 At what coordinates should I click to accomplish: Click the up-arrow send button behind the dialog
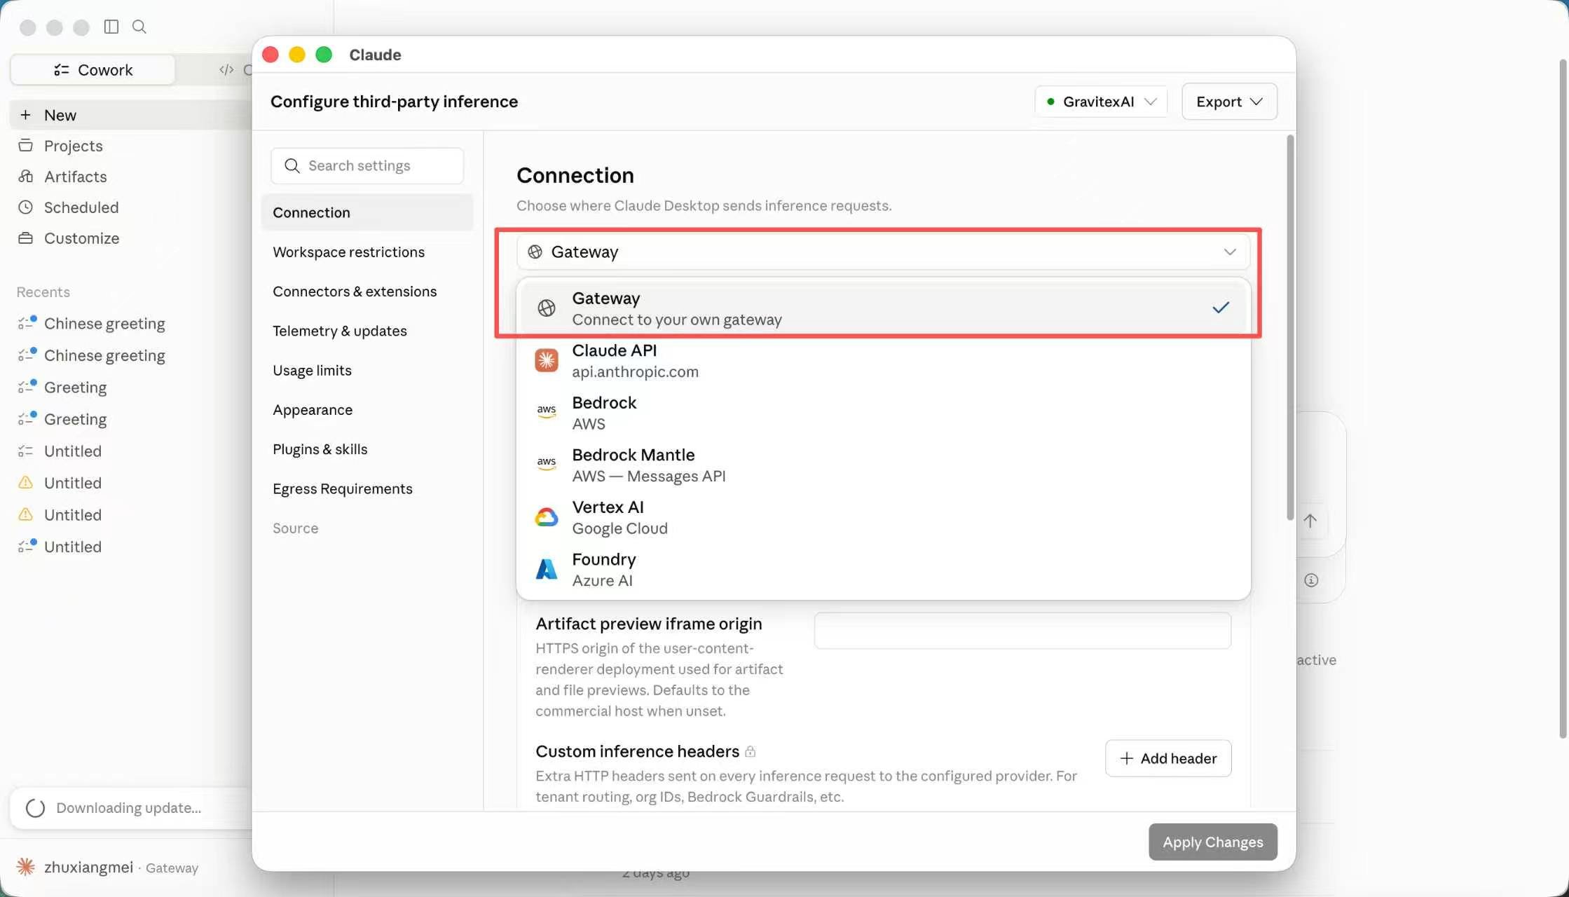point(1310,521)
